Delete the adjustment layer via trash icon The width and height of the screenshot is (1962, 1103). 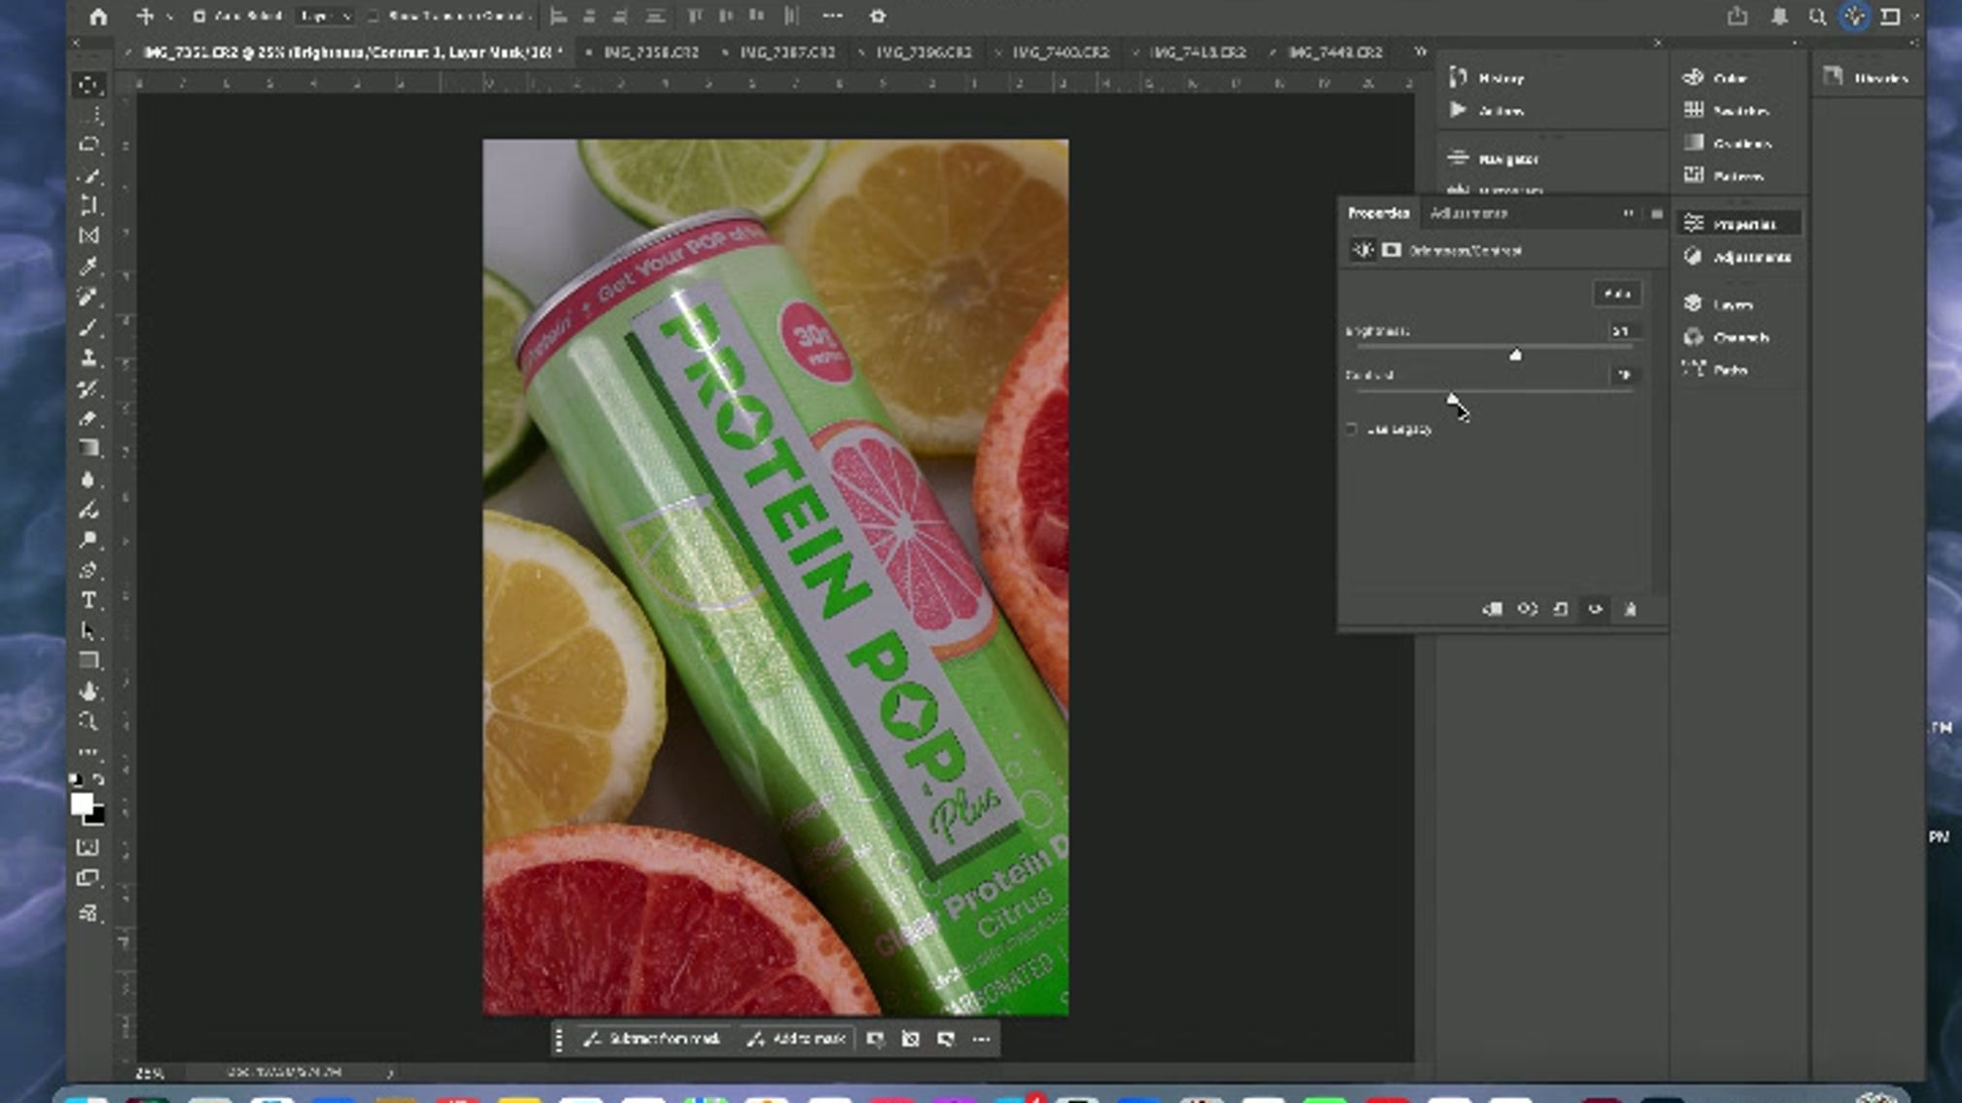[x=1631, y=609]
